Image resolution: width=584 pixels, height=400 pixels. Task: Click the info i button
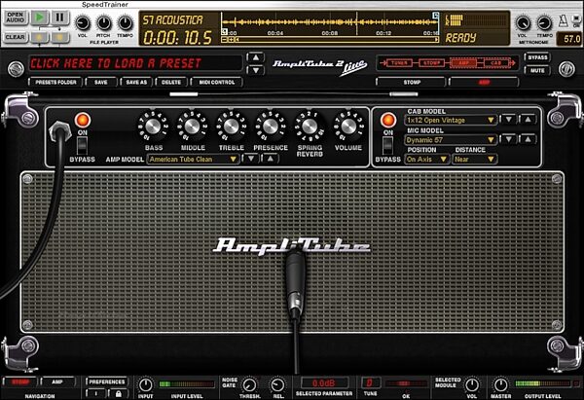tap(95, 393)
